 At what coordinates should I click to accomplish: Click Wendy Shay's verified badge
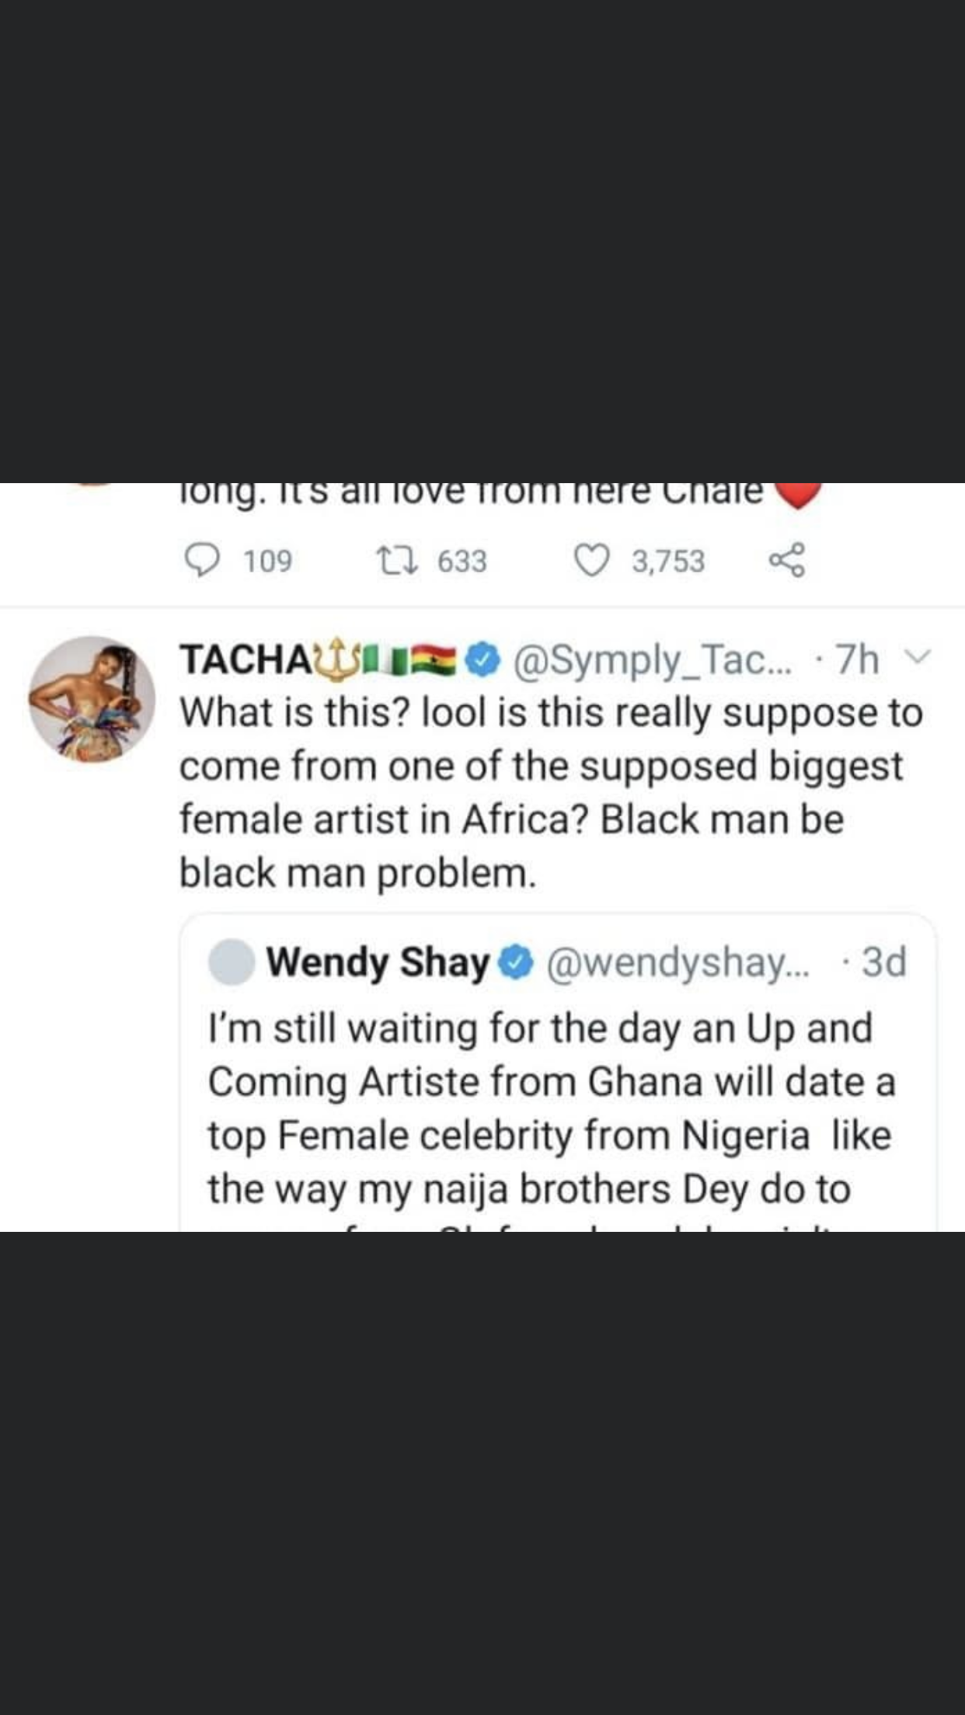pos(515,962)
